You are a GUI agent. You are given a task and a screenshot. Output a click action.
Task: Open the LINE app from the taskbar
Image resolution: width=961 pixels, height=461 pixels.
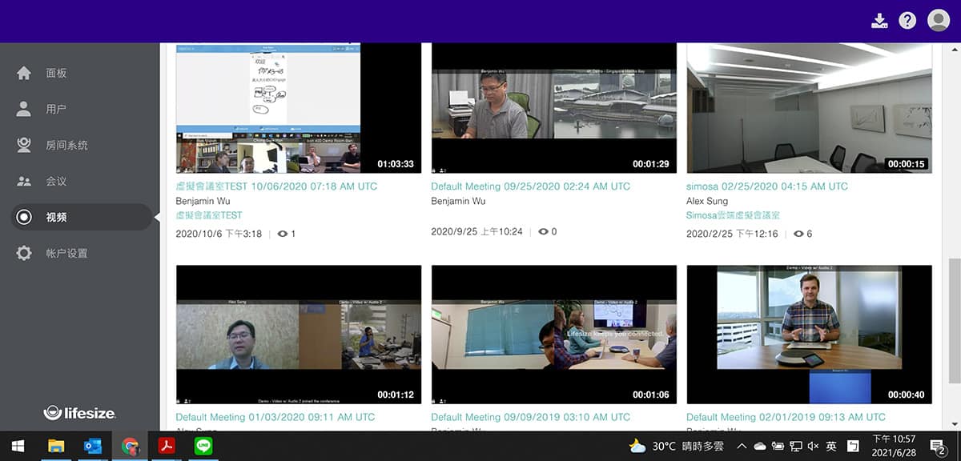[203, 446]
